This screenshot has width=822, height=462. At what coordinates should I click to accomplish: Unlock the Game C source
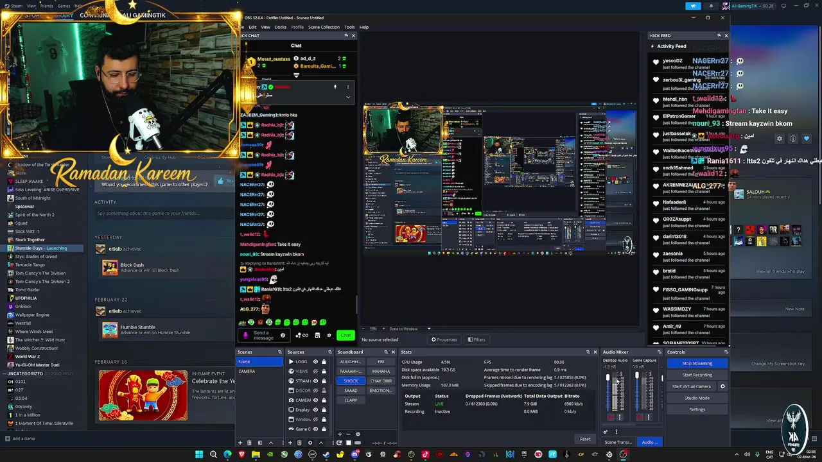pos(324,429)
